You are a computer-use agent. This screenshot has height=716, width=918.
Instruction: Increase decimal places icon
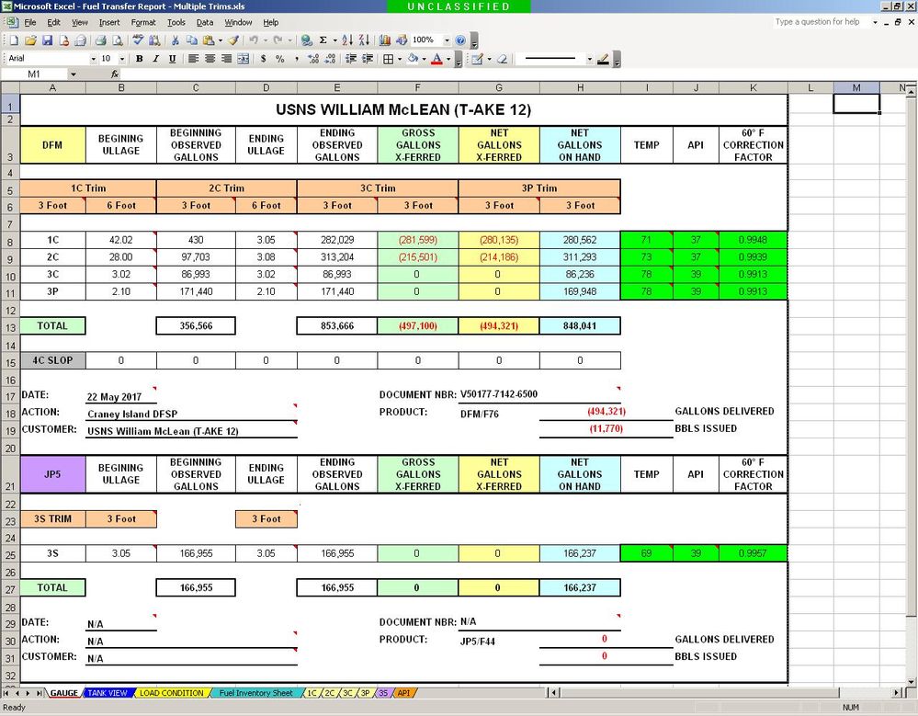[x=313, y=59]
